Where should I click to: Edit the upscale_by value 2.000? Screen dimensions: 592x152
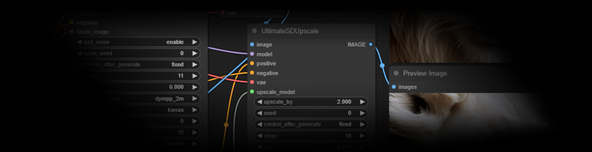pyautogui.click(x=344, y=102)
